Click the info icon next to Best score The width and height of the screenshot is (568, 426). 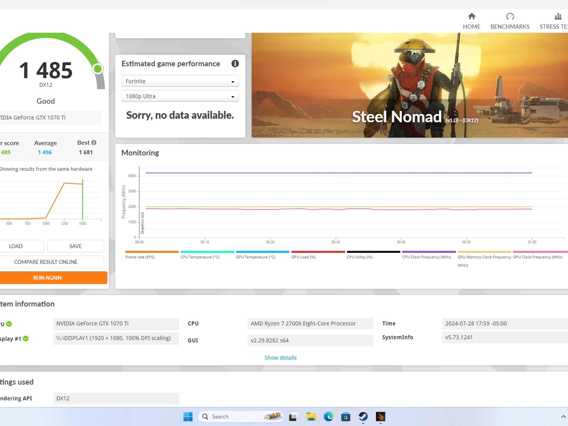[94, 143]
